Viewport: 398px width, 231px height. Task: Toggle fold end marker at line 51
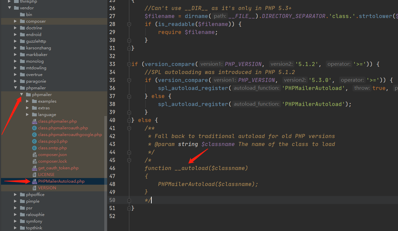pos(129,208)
